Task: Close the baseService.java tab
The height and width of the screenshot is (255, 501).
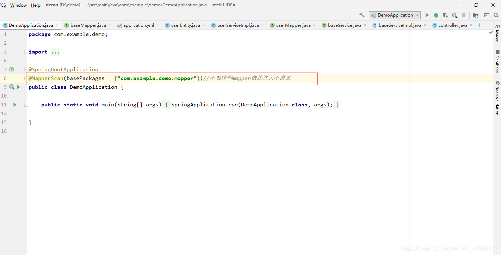Action: coord(365,25)
